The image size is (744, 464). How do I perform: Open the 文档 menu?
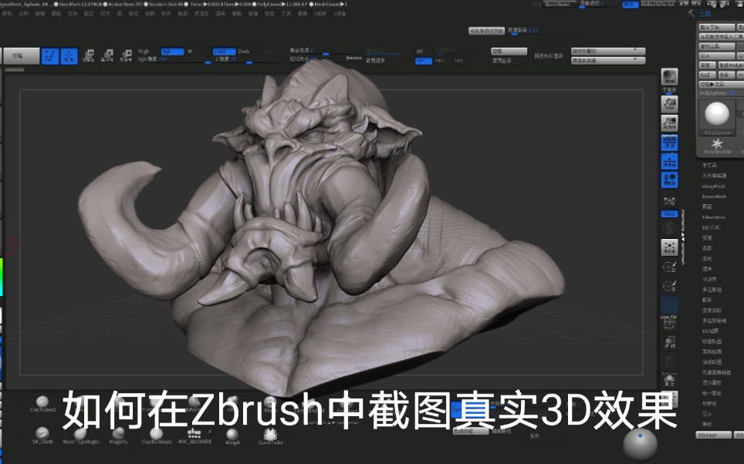(x=23, y=14)
